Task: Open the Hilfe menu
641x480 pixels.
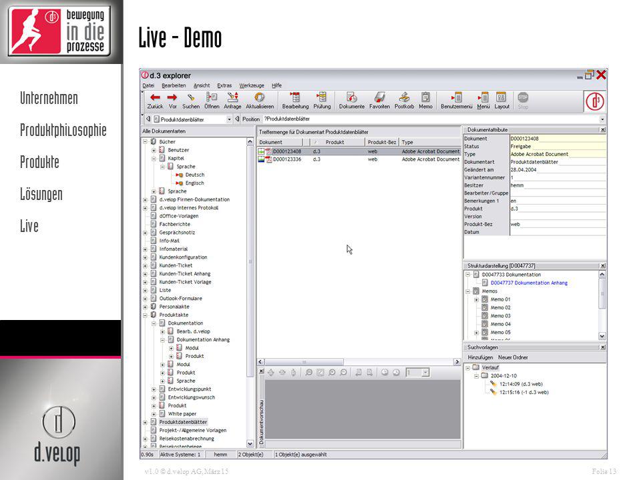Action: coord(276,86)
